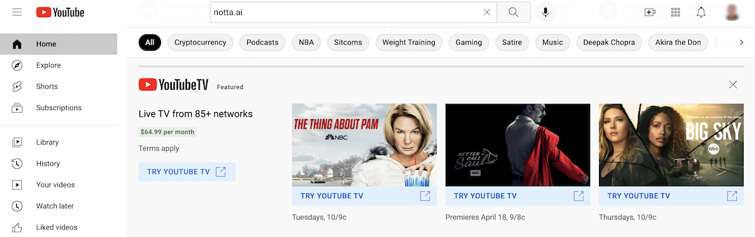755x237 pixels.
Task: Click the magnifier search button
Action: click(x=513, y=12)
